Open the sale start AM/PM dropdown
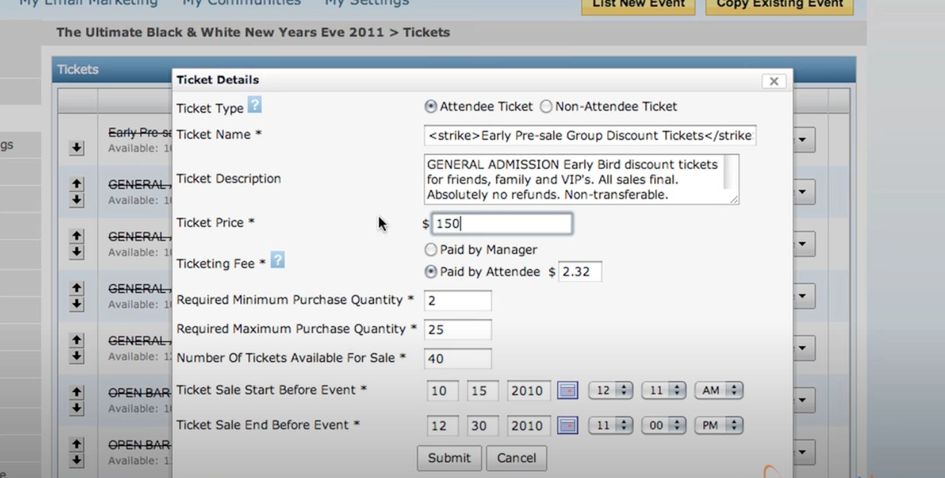This screenshot has width=945, height=478. coord(718,391)
